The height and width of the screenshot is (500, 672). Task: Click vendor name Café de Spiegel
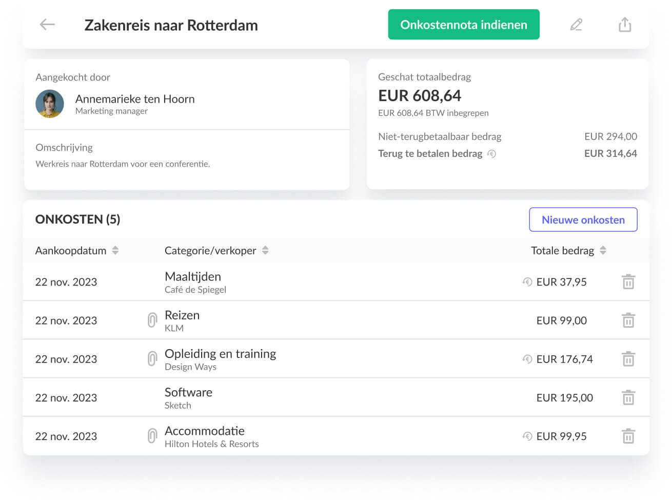tap(195, 290)
